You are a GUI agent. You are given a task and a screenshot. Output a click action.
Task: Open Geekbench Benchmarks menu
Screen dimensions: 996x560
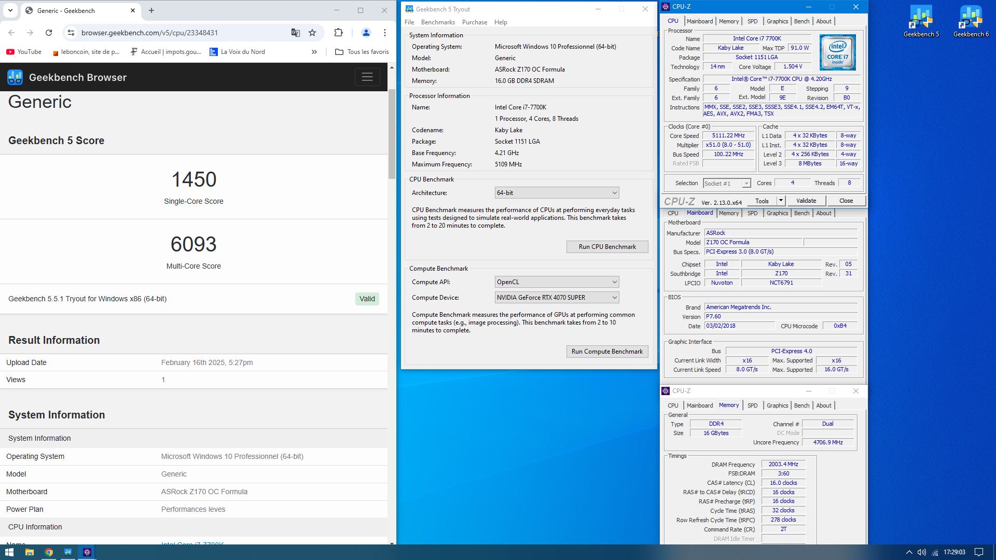pos(438,22)
